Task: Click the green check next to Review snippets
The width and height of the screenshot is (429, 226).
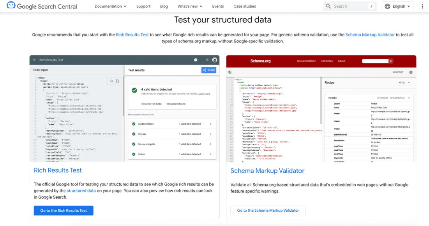Action: [134, 144]
